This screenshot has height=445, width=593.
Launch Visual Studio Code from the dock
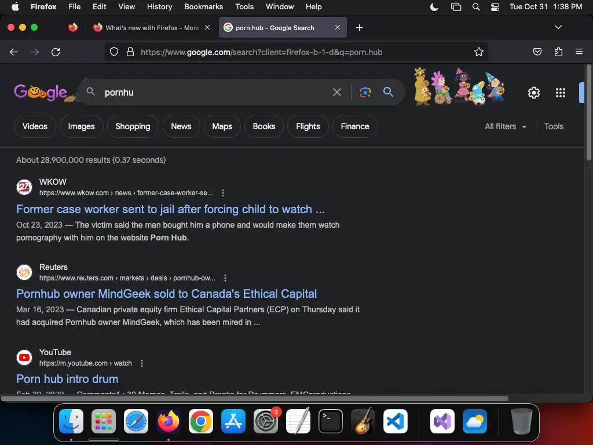click(x=395, y=421)
